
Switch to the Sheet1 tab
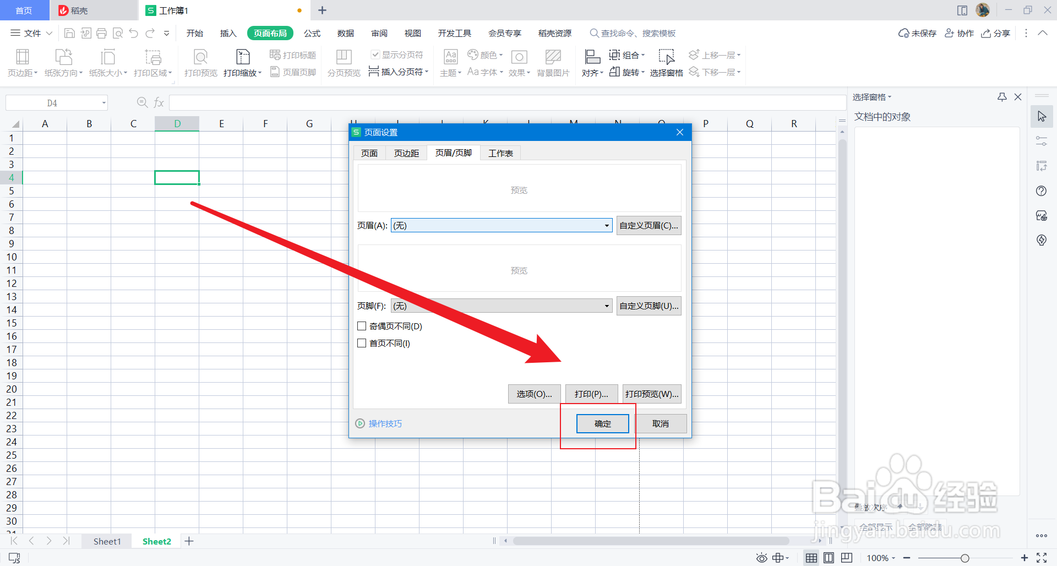coord(107,541)
